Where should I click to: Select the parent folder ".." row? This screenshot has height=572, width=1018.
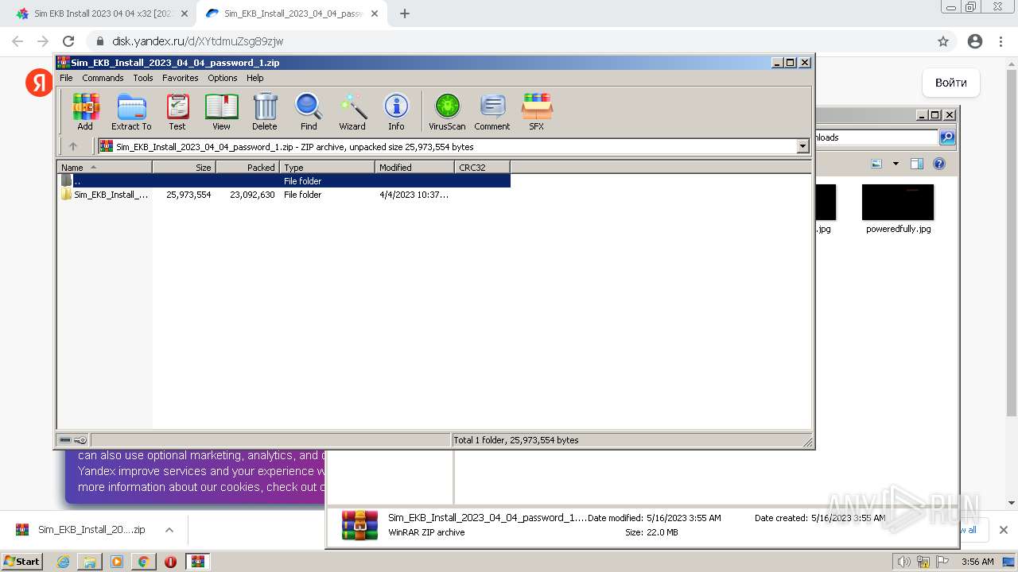pos(284,181)
